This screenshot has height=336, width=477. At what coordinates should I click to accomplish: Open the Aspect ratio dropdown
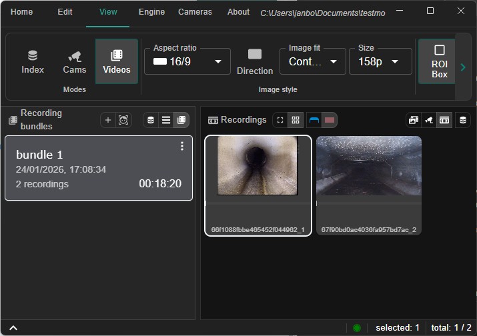click(187, 61)
